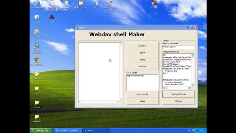Click the démarrer start button
Image resolution: width=236 pixels, height=133 pixels.
[41, 130]
